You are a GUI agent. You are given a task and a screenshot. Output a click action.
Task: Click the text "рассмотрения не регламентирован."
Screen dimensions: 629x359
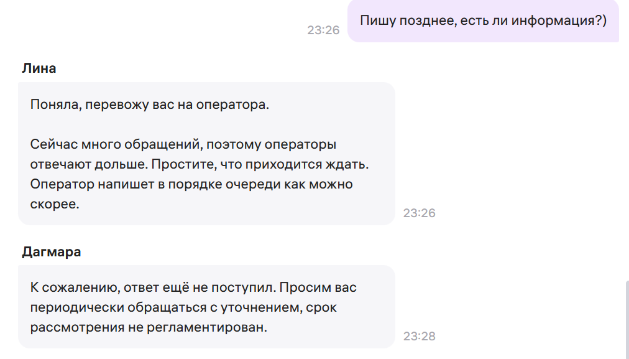149,327
